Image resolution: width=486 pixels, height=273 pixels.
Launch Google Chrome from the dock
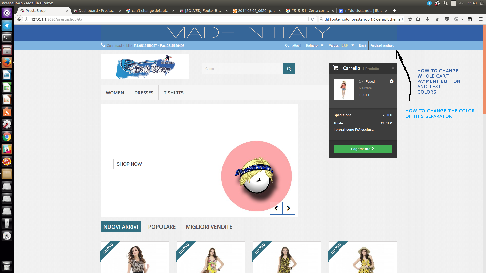click(x=7, y=137)
